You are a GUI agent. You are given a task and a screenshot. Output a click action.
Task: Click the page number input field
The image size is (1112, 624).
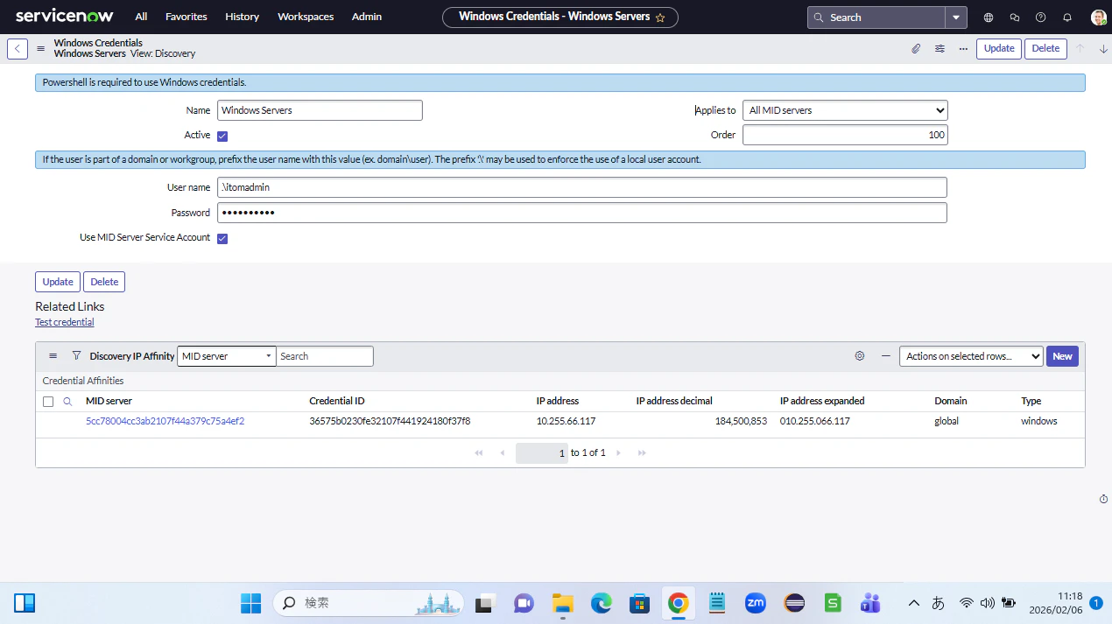[542, 453]
